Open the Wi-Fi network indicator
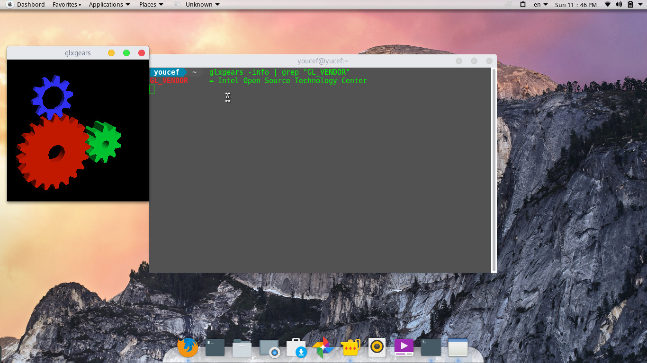 [608, 4]
